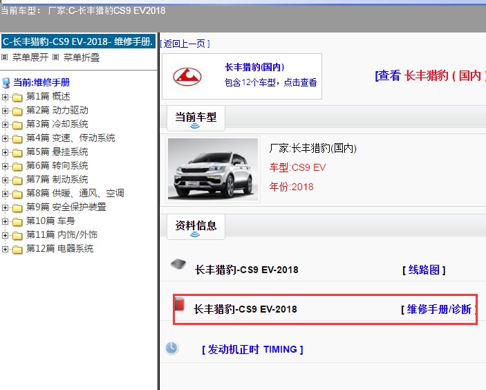This screenshot has height=390, width=486.
Task: Expand the 第1篇 概述 tree node
Action: pos(5,97)
